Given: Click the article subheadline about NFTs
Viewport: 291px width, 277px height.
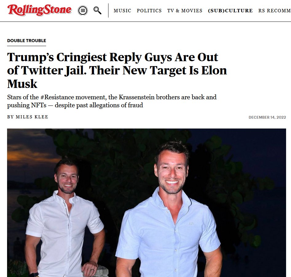Looking at the screenshot, I should (112, 101).
